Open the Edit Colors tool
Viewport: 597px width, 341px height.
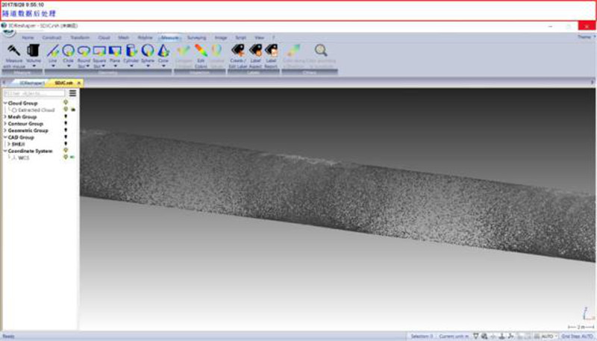(201, 51)
